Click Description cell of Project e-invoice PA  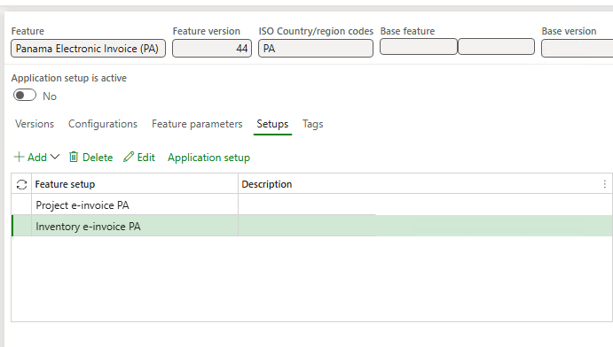[425, 205]
